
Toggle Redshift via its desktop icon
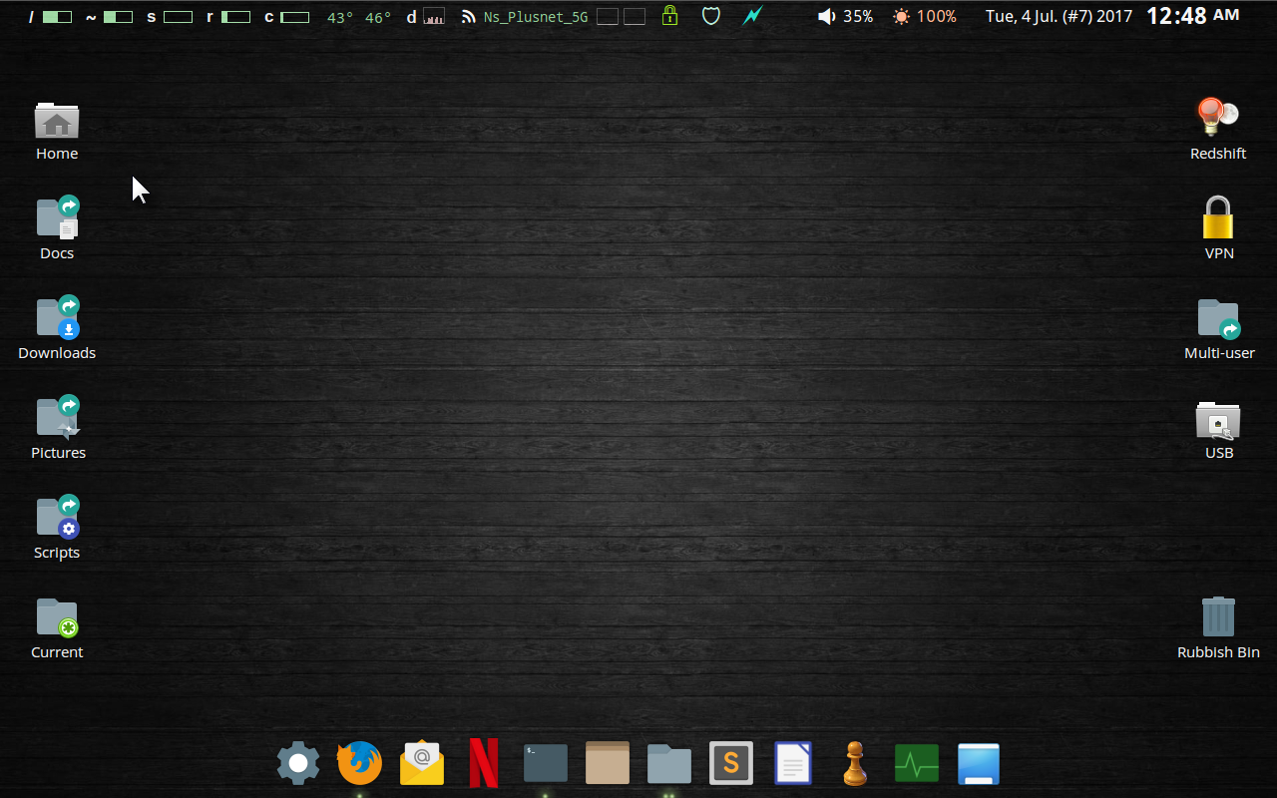point(1217,120)
